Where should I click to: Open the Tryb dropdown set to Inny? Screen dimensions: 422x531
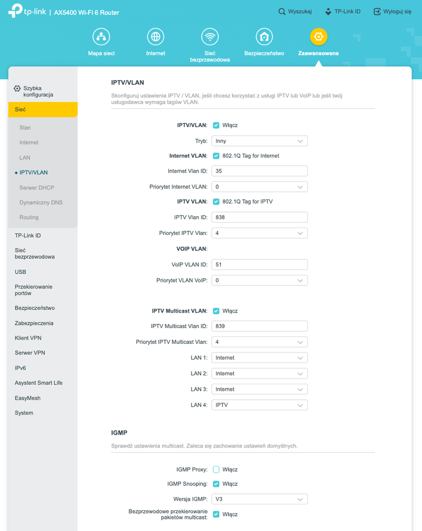click(260, 141)
